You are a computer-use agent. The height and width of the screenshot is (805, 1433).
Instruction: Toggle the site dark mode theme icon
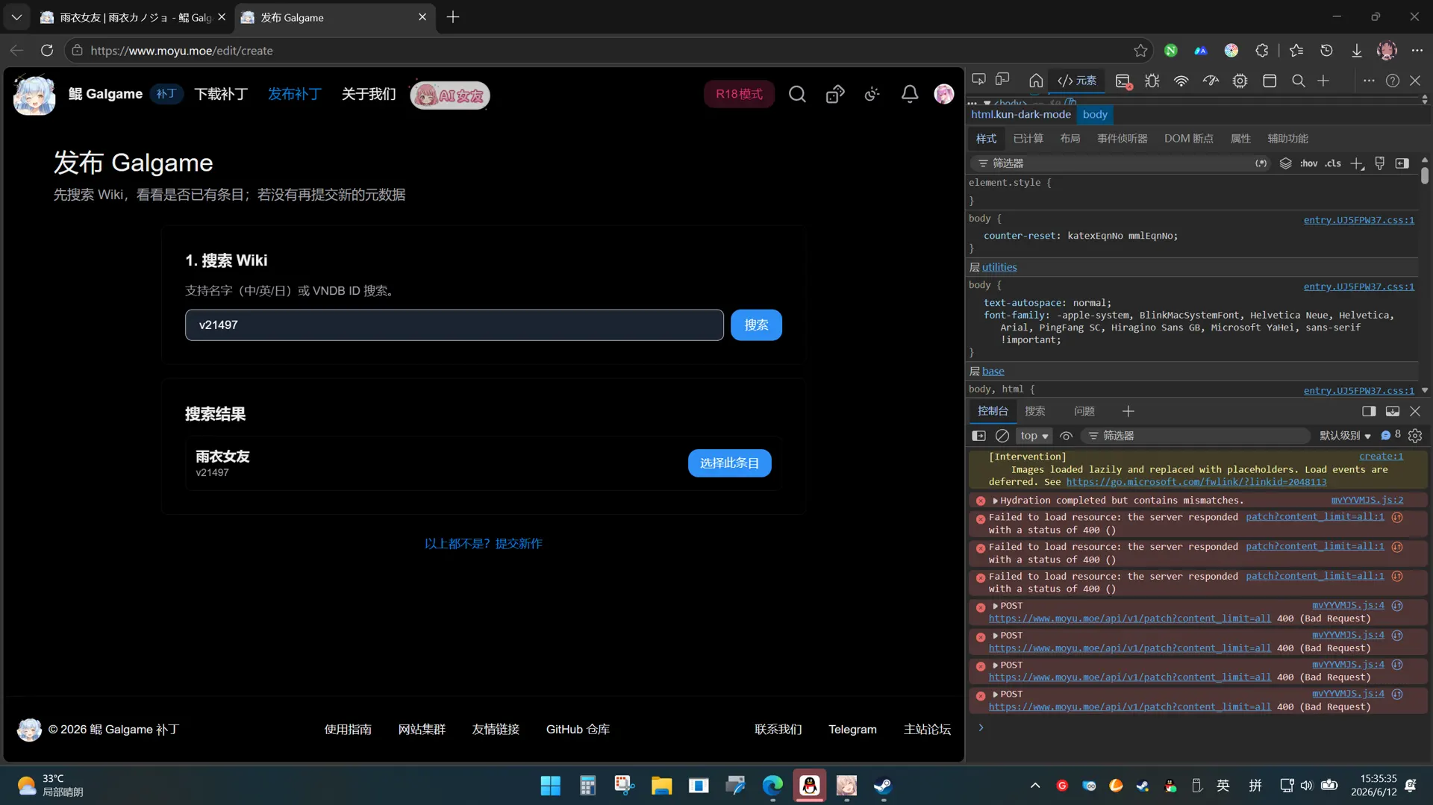(x=872, y=94)
